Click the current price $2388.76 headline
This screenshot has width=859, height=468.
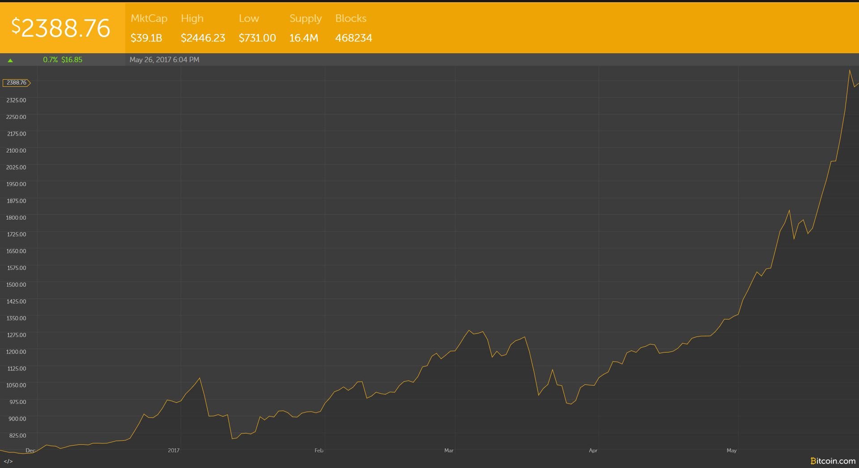pos(61,28)
